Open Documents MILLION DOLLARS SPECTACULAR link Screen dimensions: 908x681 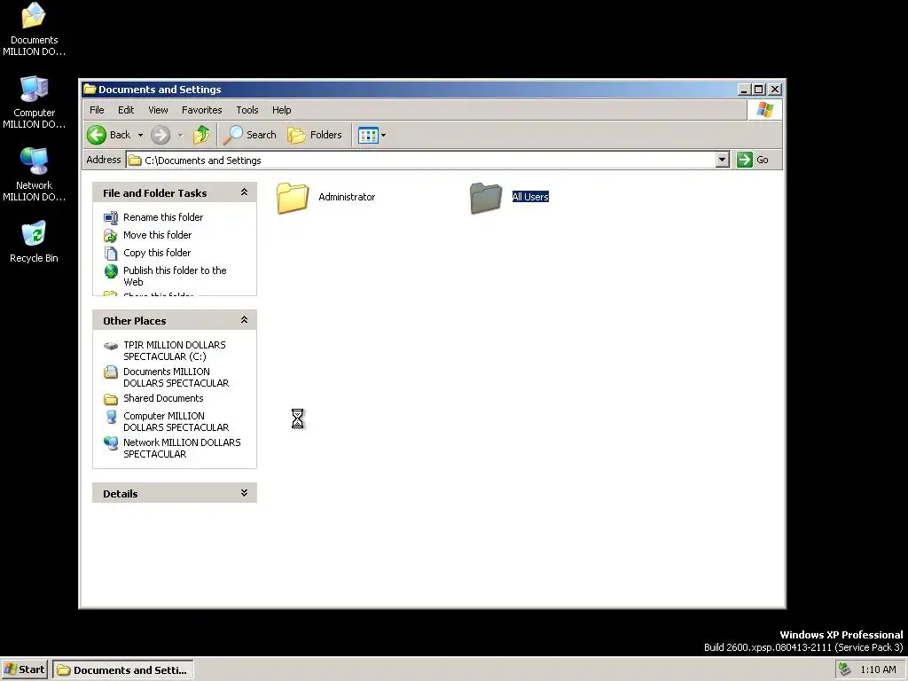pos(176,378)
